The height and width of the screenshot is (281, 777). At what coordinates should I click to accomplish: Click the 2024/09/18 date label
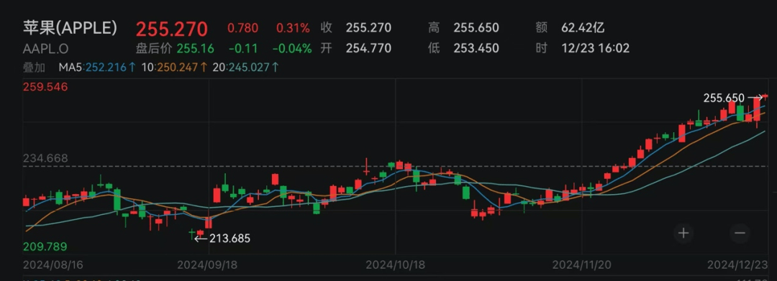click(207, 265)
